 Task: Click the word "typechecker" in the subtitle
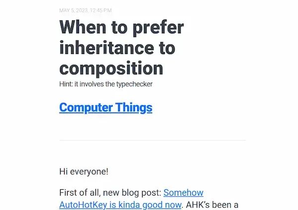(135, 84)
